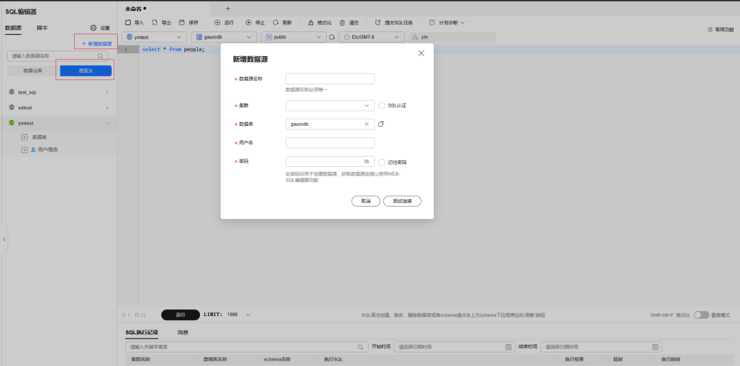Click the 新增数据源 add link
This screenshot has height=366, width=740.
97,43
